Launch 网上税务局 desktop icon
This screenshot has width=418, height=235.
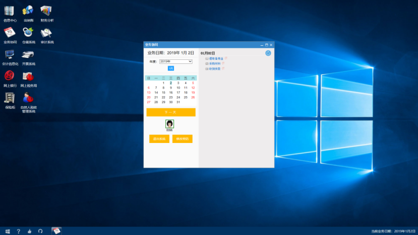pyautogui.click(x=28, y=79)
